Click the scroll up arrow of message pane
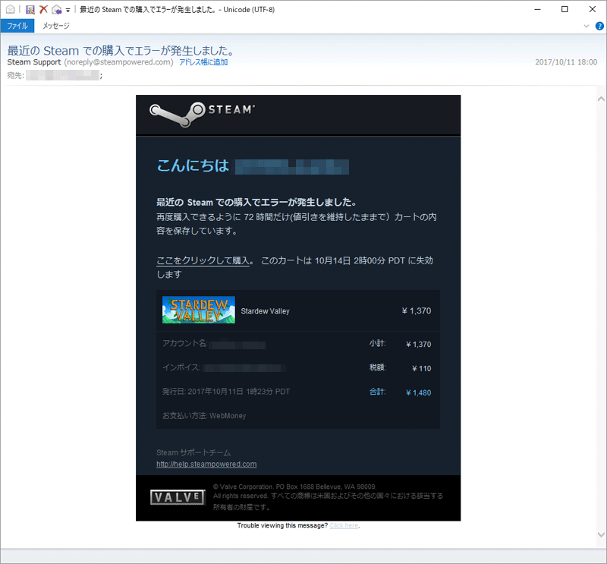The width and height of the screenshot is (607, 564). tap(601, 99)
